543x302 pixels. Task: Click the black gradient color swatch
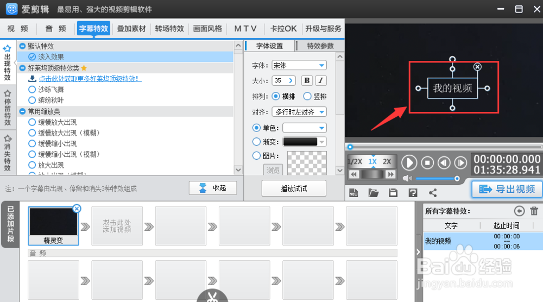(300, 142)
